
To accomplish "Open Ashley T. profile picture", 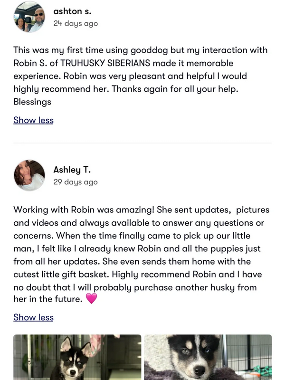I will pyautogui.click(x=29, y=175).
